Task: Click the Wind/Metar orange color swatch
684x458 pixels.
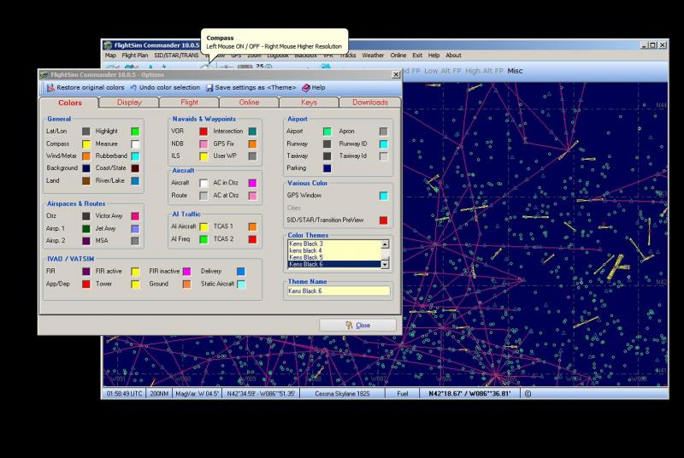Action: [86, 156]
